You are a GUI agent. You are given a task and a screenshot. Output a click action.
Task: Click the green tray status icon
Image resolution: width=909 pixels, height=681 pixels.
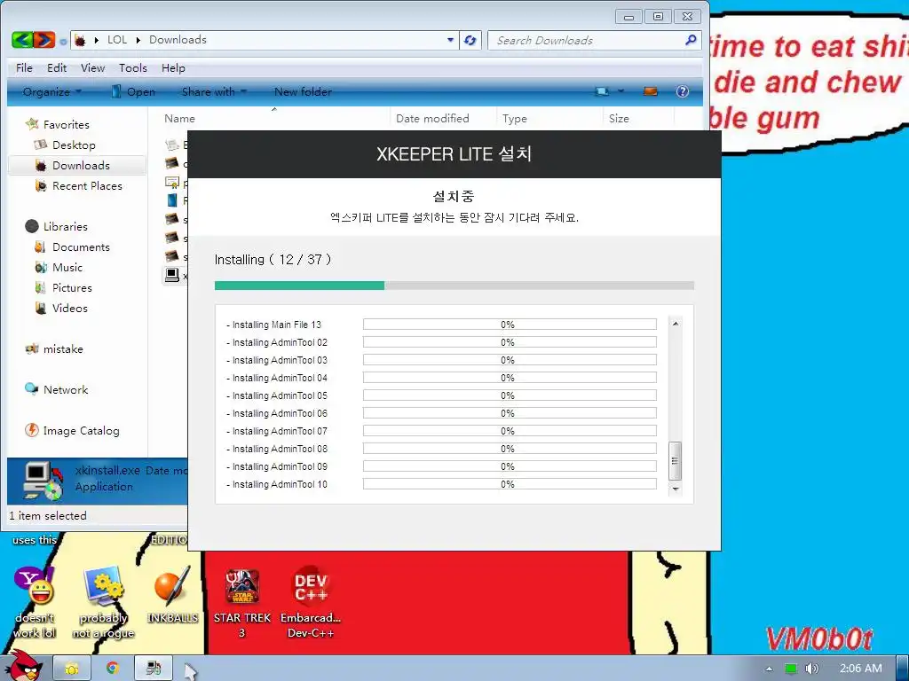click(791, 669)
